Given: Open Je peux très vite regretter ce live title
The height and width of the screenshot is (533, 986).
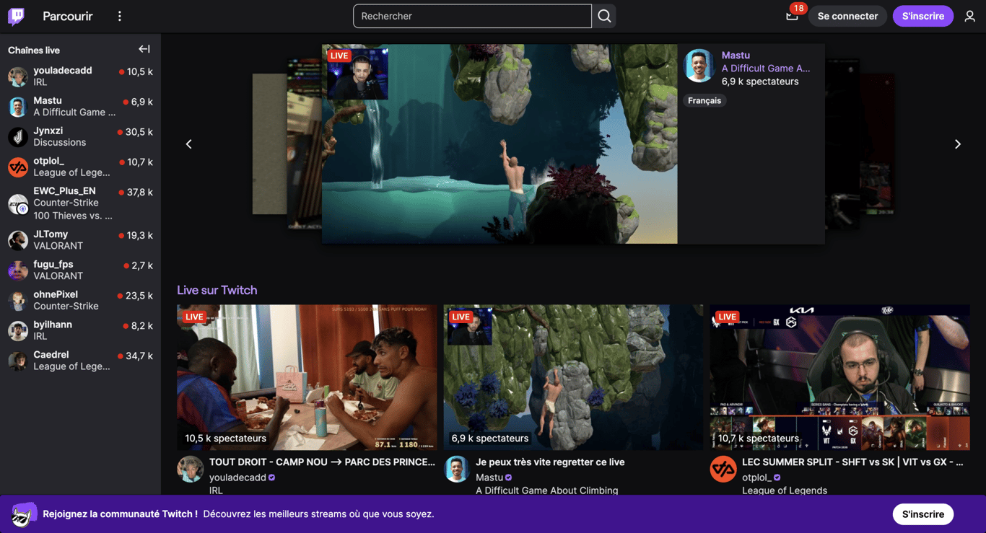Looking at the screenshot, I should click(550, 462).
